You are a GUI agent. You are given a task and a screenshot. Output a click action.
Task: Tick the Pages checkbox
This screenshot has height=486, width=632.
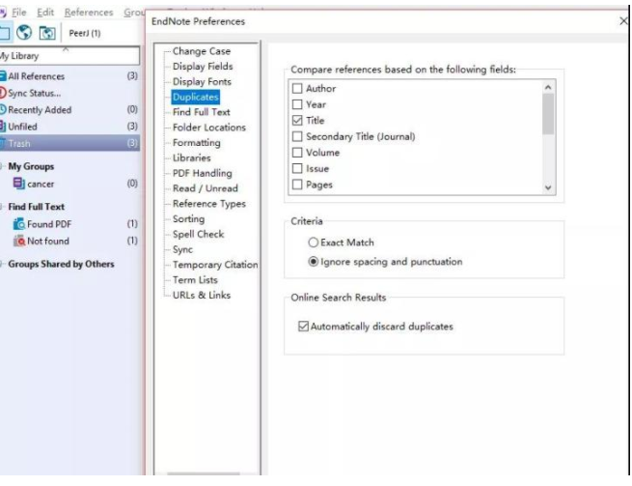click(297, 185)
